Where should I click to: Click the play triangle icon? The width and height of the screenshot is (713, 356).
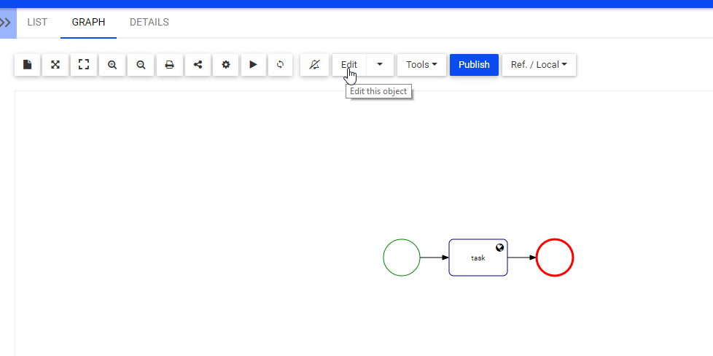tap(253, 65)
